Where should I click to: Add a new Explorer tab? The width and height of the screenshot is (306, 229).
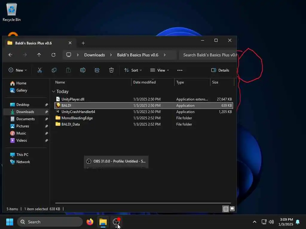83,43
